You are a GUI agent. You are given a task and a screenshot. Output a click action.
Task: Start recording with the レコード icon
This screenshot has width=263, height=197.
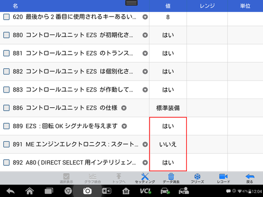pyautogui.click(x=224, y=178)
